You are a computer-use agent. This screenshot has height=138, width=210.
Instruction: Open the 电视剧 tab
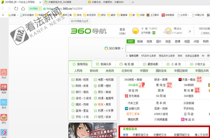tap(127, 64)
